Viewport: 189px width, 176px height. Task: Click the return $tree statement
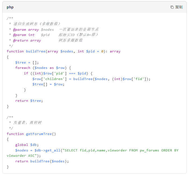coord(29,101)
